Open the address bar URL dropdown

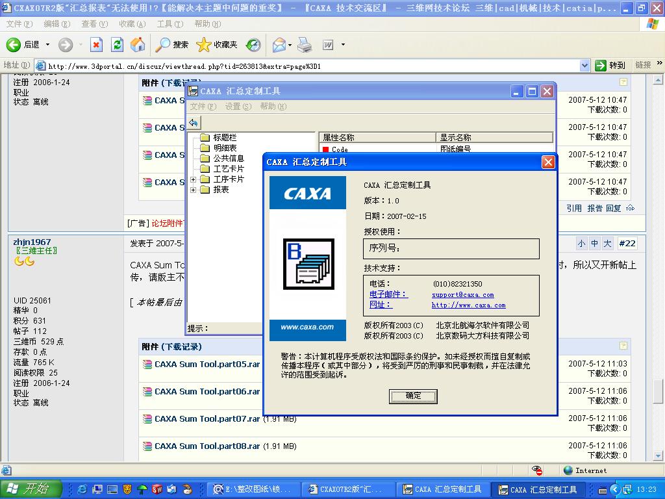(584, 66)
